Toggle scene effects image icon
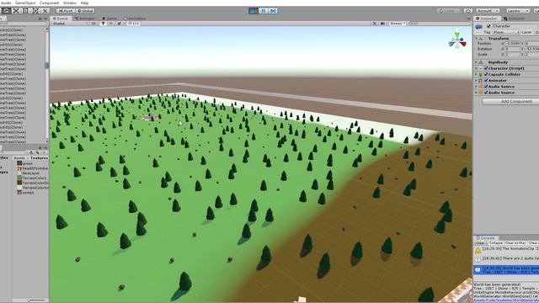The width and height of the screenshot is (539, 303). (120, 24)
